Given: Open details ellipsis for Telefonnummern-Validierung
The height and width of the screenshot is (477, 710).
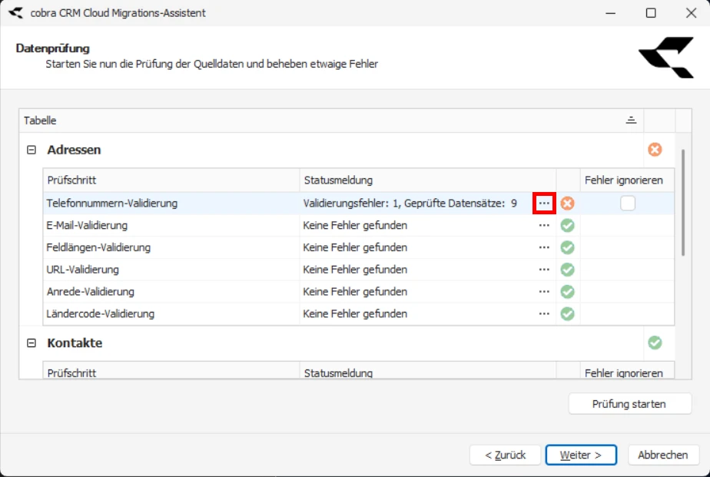Looking at the screenshot, I should click(543, 203).
